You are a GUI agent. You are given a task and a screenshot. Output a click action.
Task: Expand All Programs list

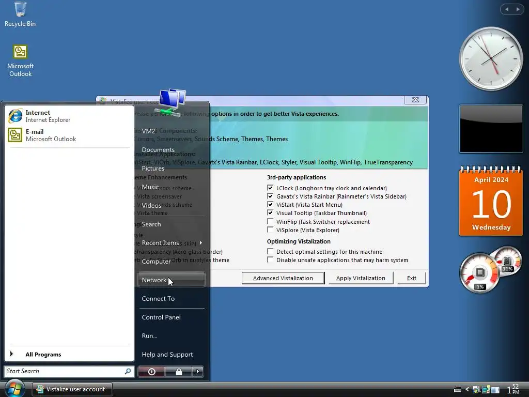click(x=43, y=354)
